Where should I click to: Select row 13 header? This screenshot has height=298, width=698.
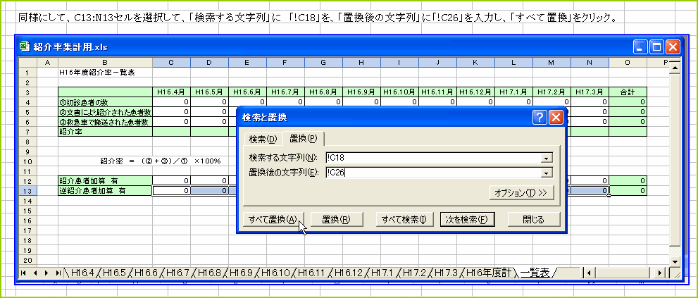pos(27,191)
